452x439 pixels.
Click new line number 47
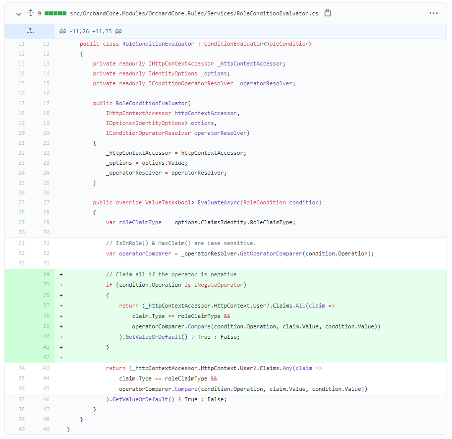tap(46, 409)
